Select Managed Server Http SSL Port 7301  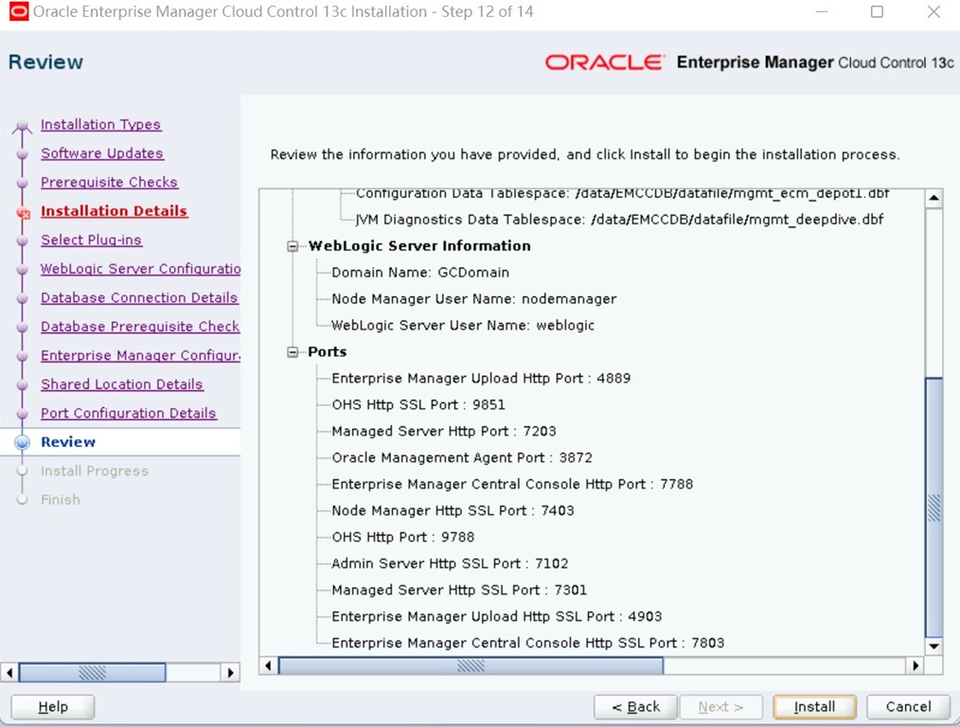pos(459,590)
